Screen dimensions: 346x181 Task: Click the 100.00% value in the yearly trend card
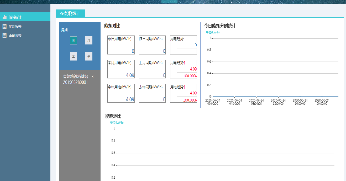coord(190,100)
